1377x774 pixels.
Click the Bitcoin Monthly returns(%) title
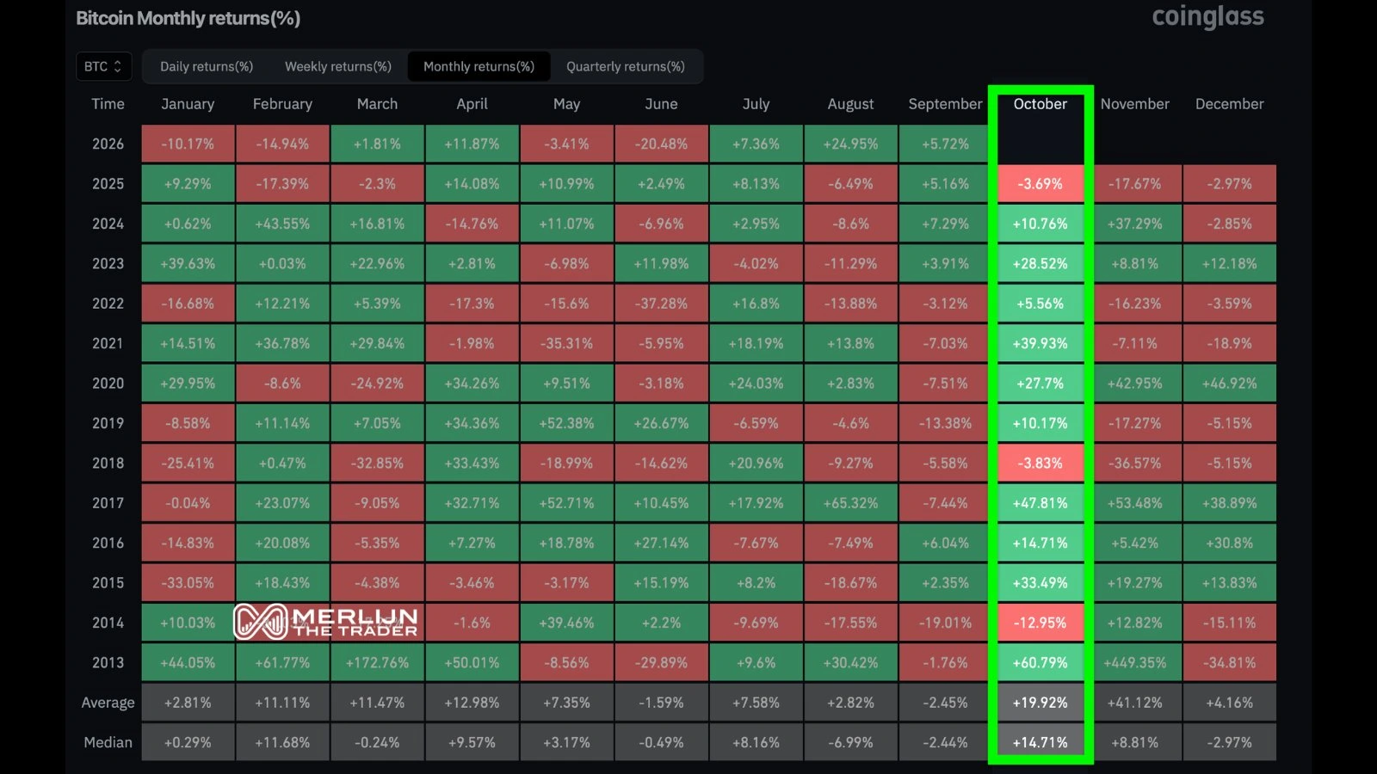pyautogui.click(x=188, y=18)
